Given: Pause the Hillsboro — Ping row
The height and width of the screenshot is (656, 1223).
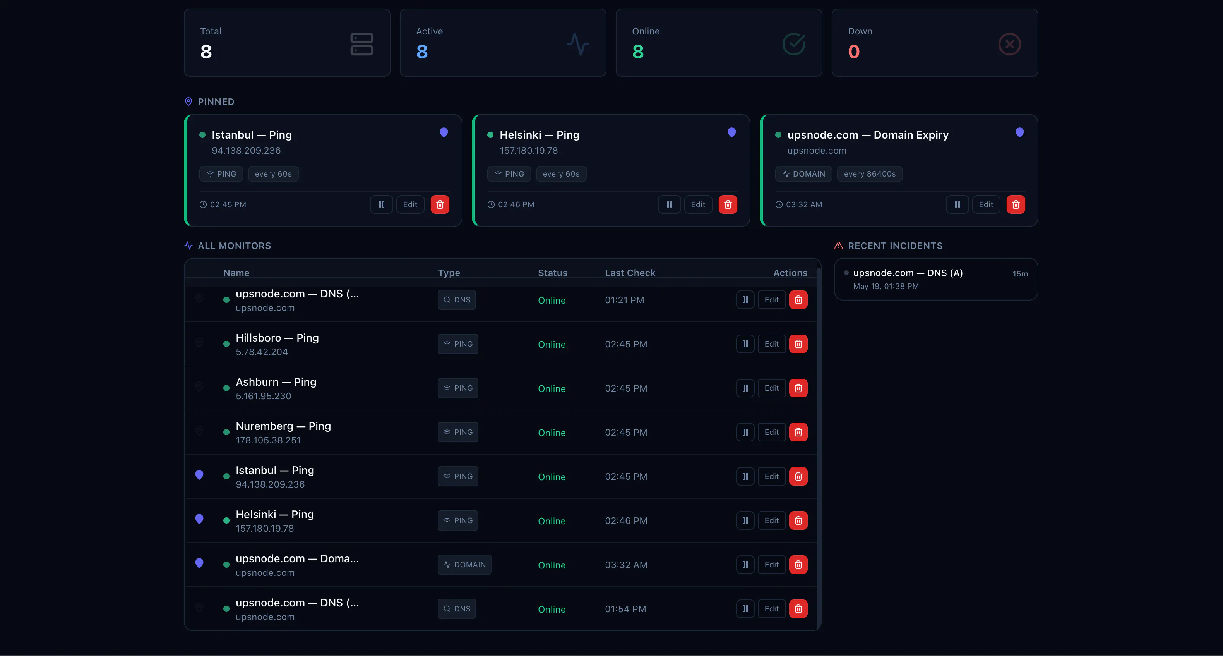Looking at the screenshot, I should [x=745, y=344].
